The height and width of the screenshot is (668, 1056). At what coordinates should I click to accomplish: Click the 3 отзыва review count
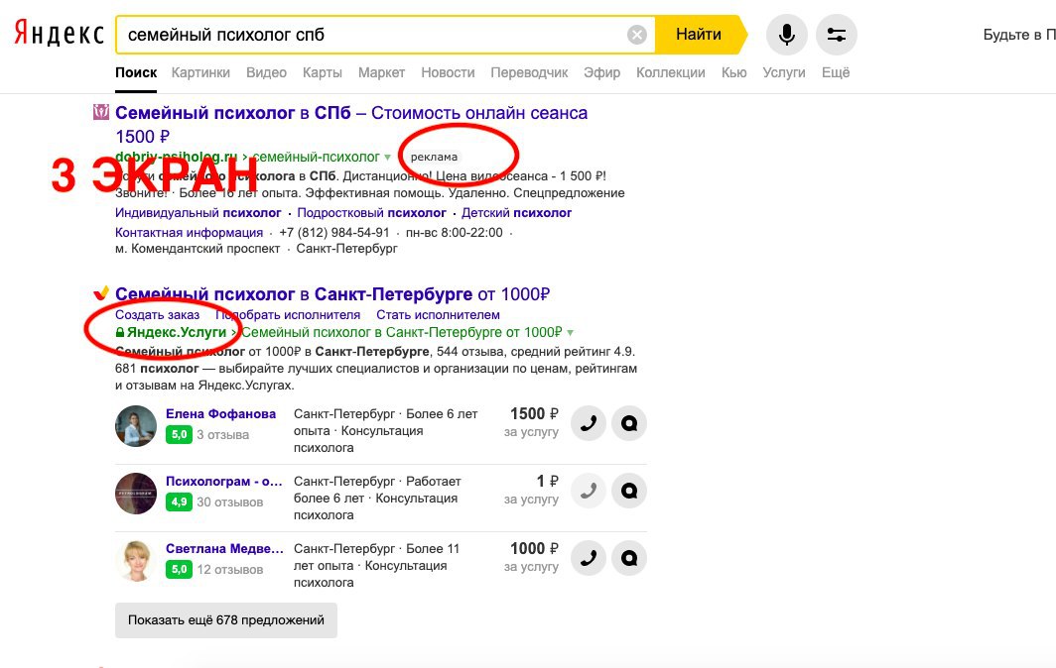click(x=223, y=434)
